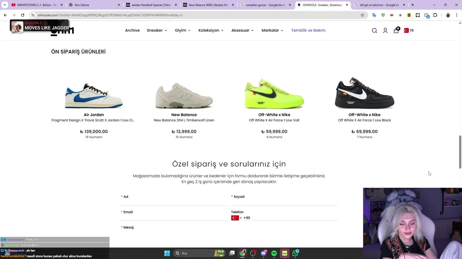
Task: Open the Chrome extensions puzzle icon
Action: click(435, 15)
